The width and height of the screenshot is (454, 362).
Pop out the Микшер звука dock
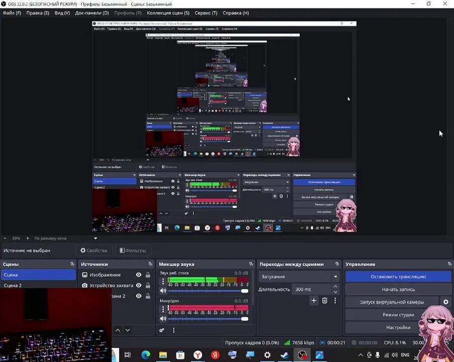[x=251, y=264]
